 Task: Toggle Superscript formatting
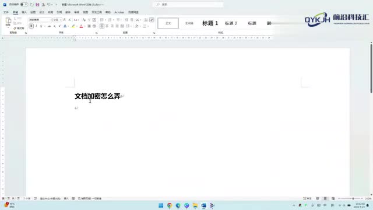pos(59,26)
